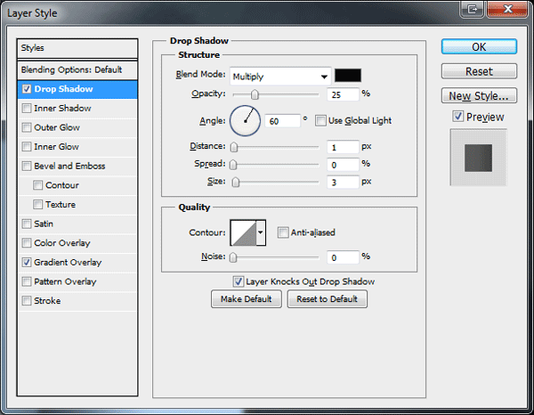
Task: Toggle the Anti-aliased checkbox
Action: [283, 232]
